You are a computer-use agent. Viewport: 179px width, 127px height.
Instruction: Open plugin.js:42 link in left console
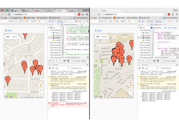81,77
